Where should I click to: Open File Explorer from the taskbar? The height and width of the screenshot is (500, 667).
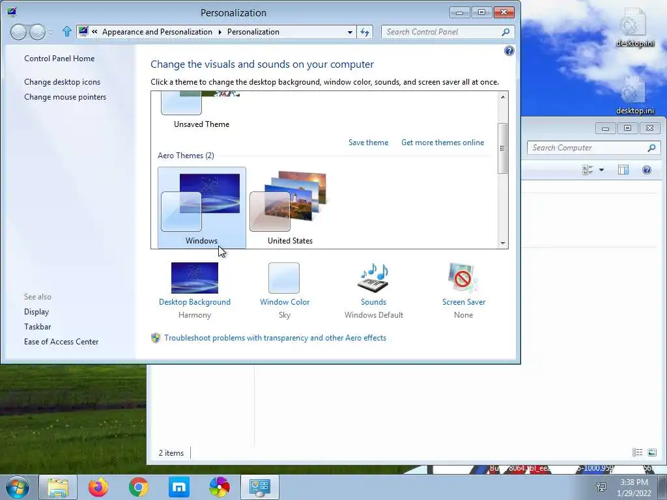[58, 487]
